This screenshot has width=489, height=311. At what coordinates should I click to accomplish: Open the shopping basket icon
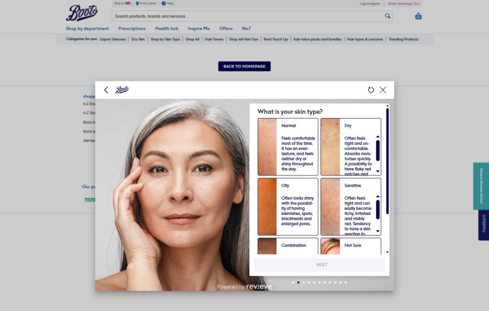(x=418, y=16)
